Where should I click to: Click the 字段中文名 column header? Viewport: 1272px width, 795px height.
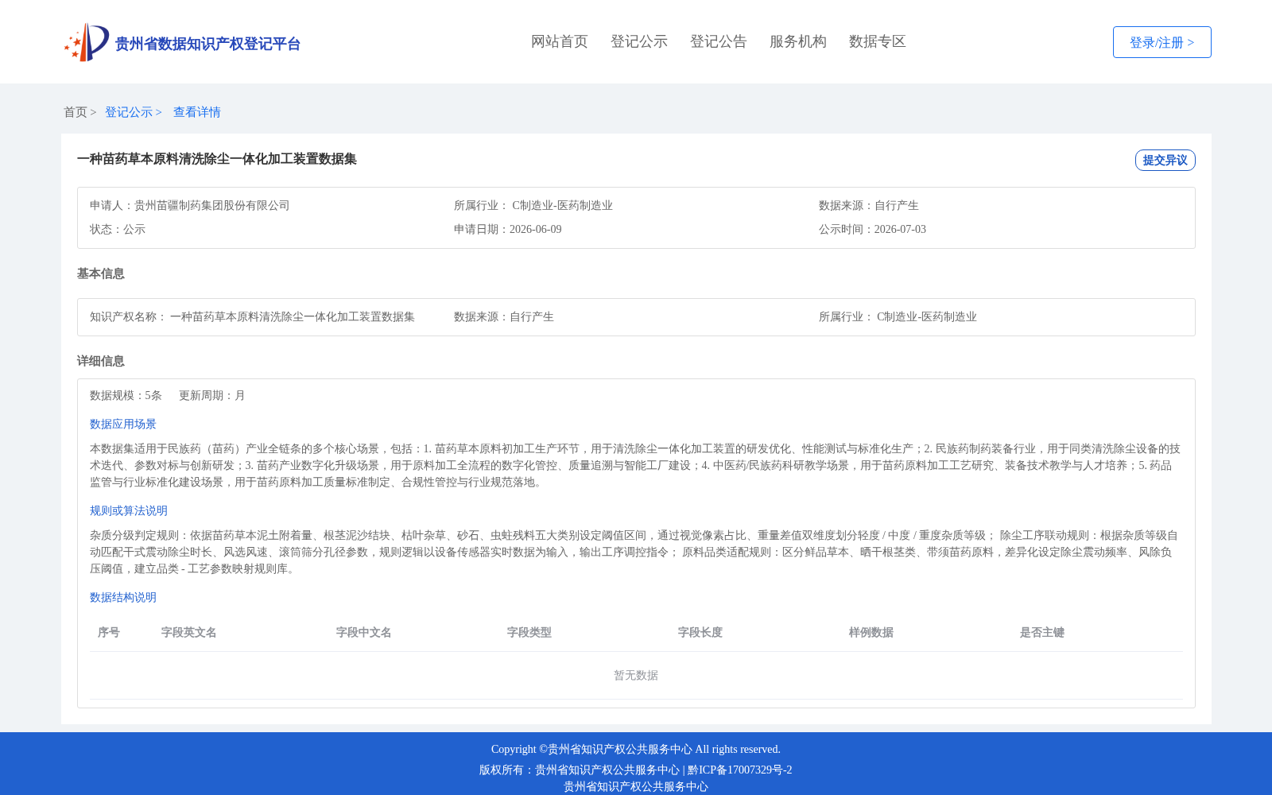tap(364, 632)
